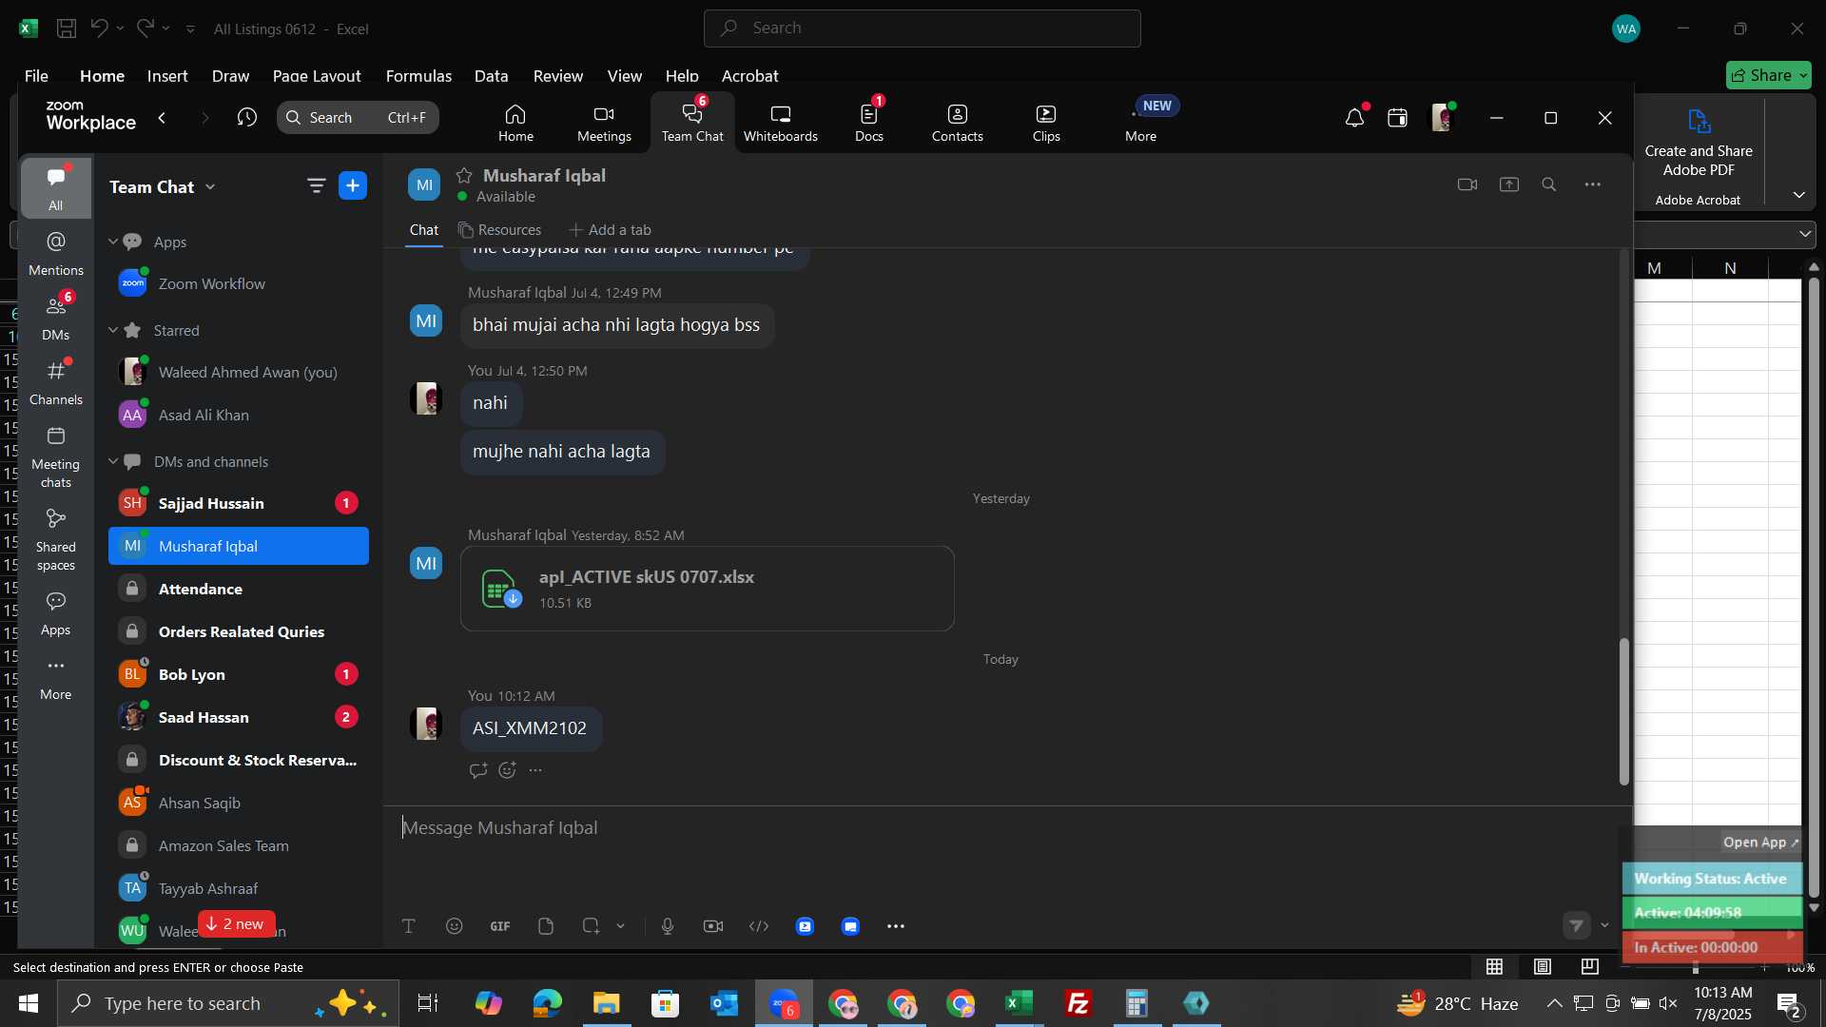Image resolution: width=1826 pixels, height=1027 pixels.
Task: Expand Excel ribbon collapse arrow
Action: point(1799,195)
